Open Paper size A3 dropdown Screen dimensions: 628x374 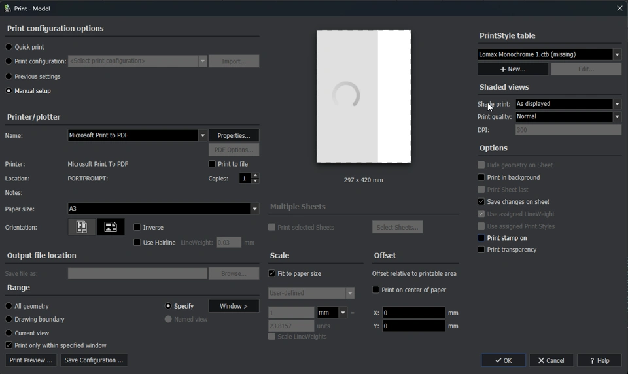click(x=254, y=209)
